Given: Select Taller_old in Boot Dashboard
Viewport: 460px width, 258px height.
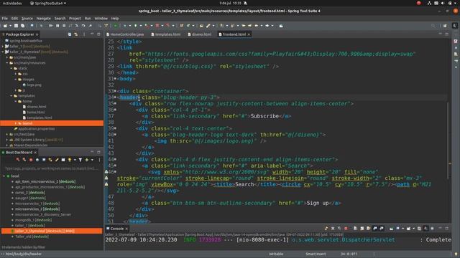Looking at the screenshot, I should pyautogui.click(x=32, y=236).
